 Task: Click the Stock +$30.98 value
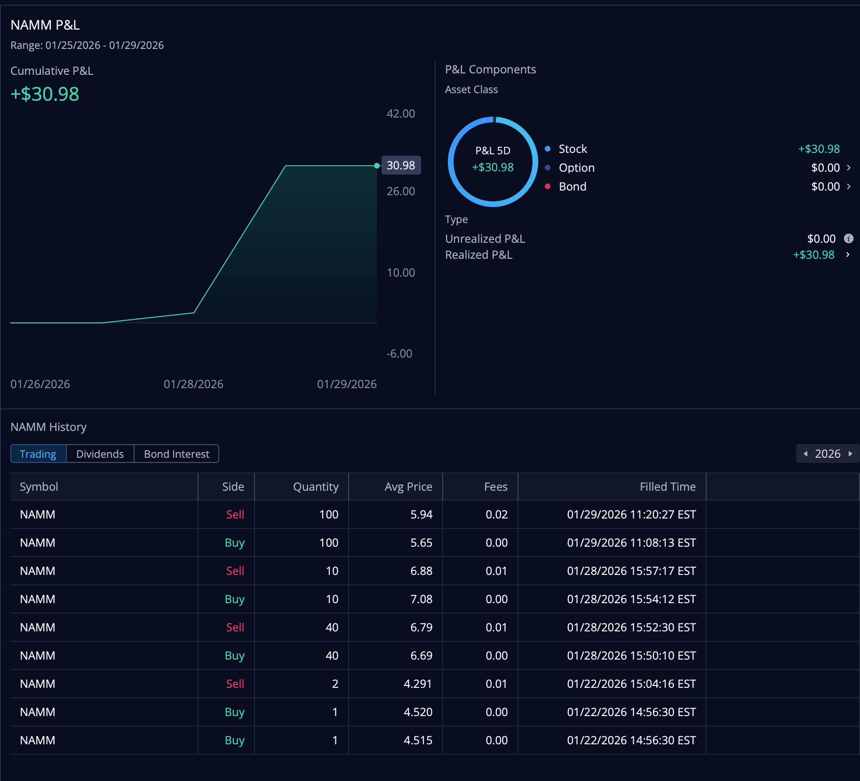(819, 149)
